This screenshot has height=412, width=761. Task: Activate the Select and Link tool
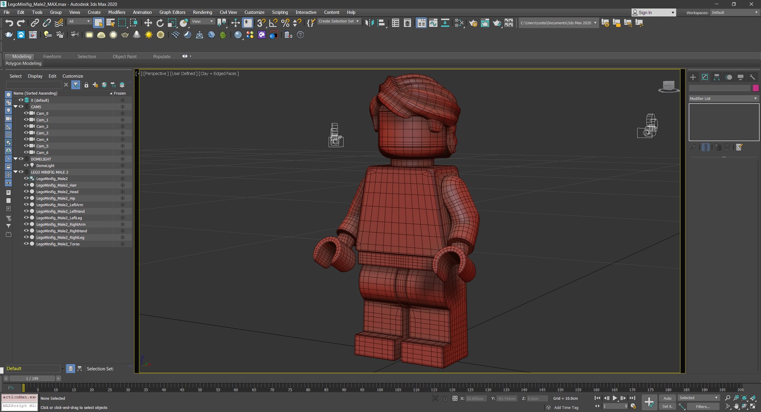coord(35,23)
